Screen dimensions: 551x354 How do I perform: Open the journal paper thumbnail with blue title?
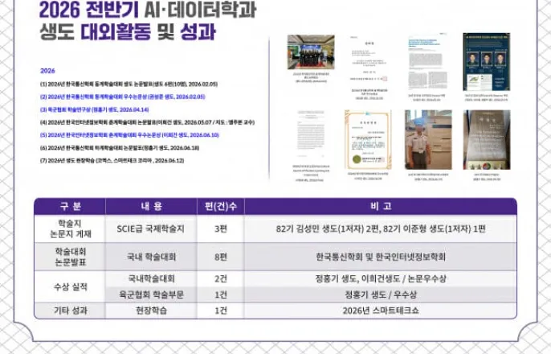(x=427, y=62)
